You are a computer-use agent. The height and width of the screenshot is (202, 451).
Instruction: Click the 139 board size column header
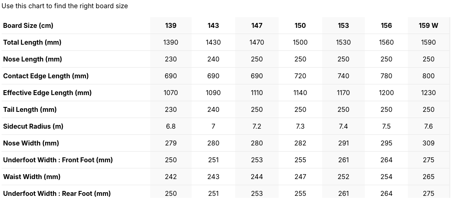tap(171, 25)
